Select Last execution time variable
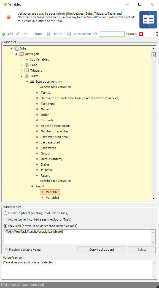159x288 pixels. click(x=54, y=137)
